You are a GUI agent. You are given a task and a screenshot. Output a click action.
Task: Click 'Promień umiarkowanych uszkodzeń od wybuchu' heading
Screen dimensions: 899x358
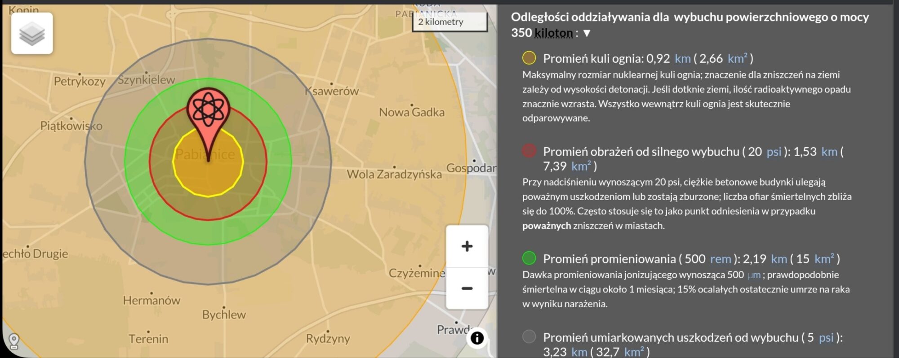click(x=671, y=338)
